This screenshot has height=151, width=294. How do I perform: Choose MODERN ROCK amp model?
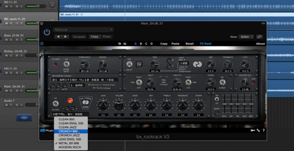point(71,147)
